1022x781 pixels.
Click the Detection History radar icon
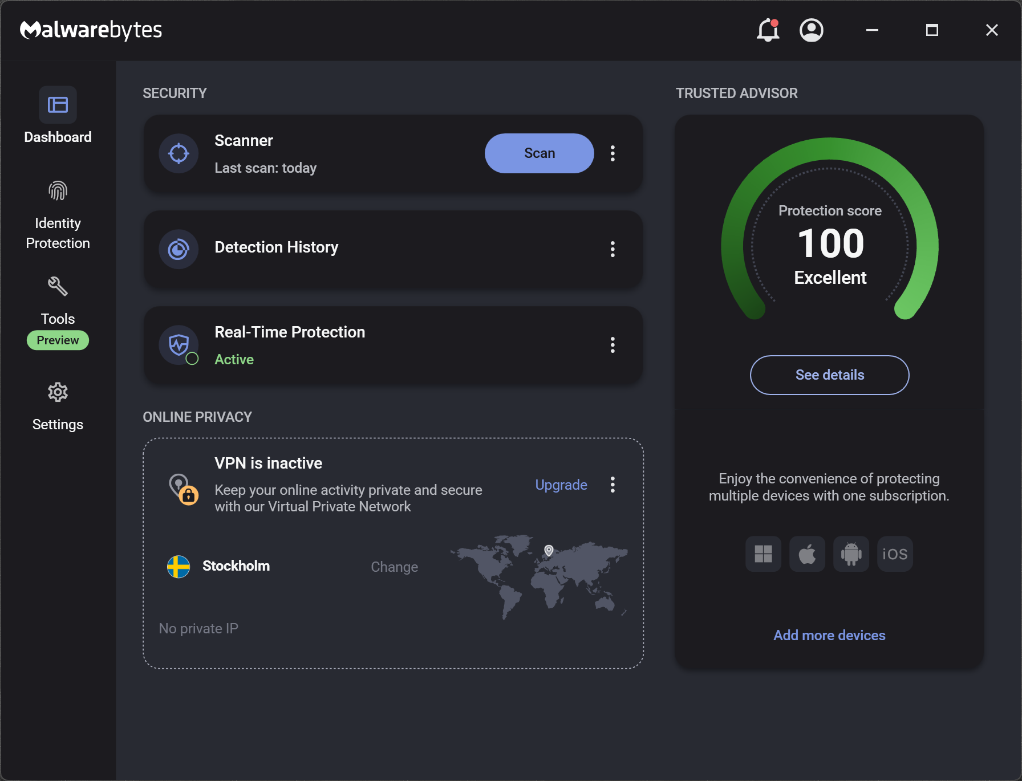point(179,249)
